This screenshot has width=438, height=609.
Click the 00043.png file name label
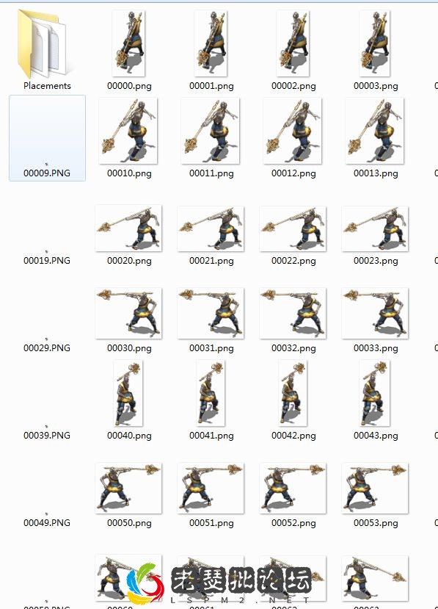(376, 436)
